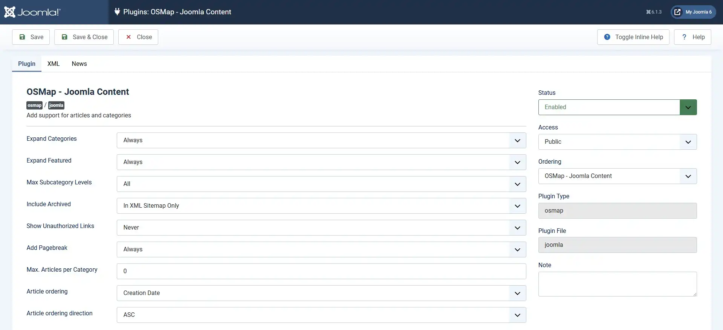Click the Expand Categories label
Screen dimensions: 723x330
click(52, 139)
